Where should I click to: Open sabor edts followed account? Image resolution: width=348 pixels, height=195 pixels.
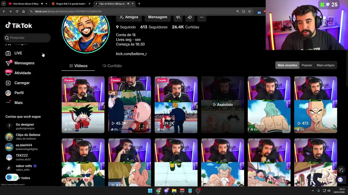(24, 168)
